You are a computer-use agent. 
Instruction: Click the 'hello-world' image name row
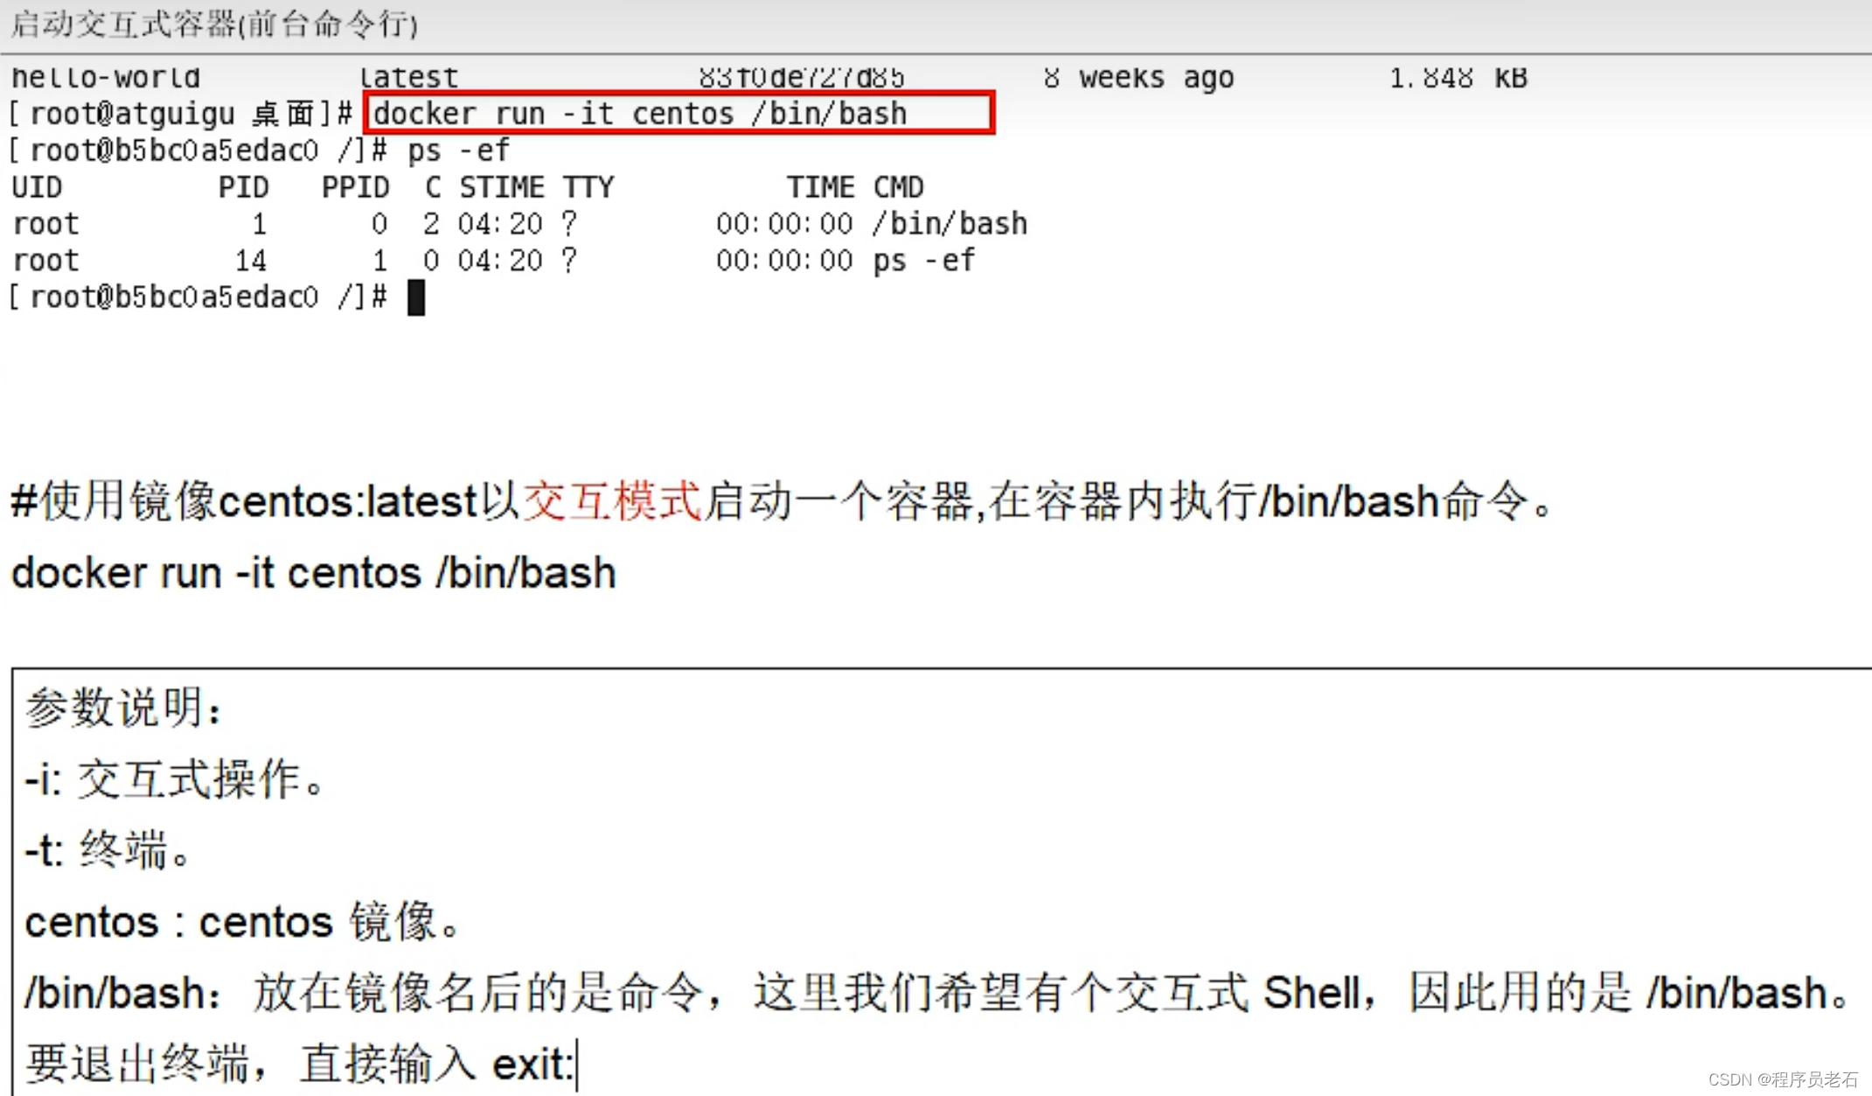106,78
